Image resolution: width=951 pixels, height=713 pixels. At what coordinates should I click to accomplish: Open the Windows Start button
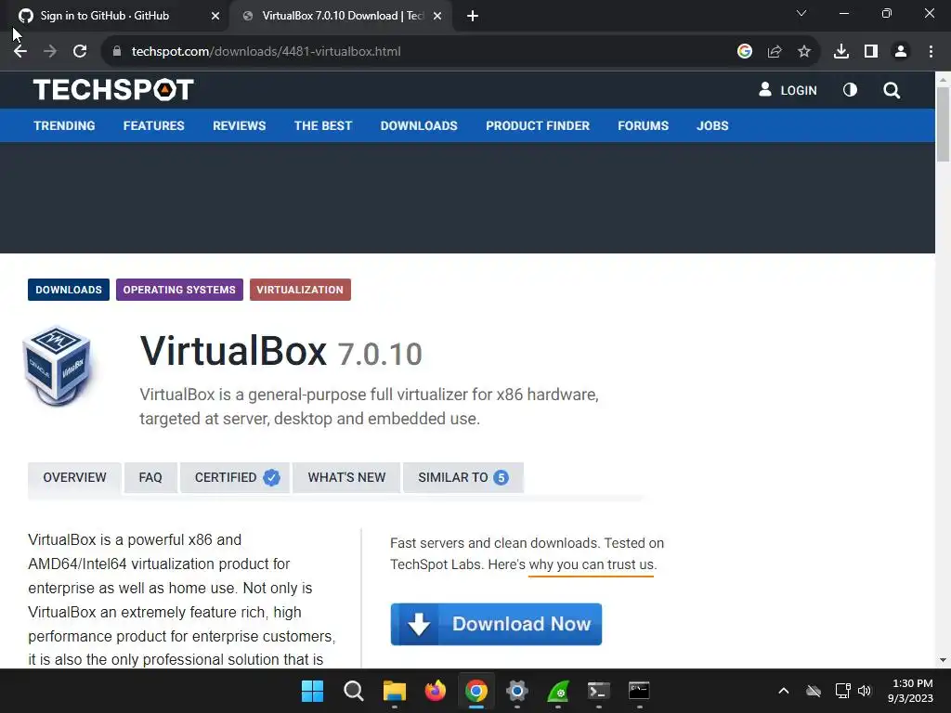pyautogui.click(x=312, y=691)
